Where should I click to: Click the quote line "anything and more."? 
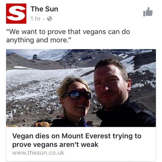click(38, 40)
